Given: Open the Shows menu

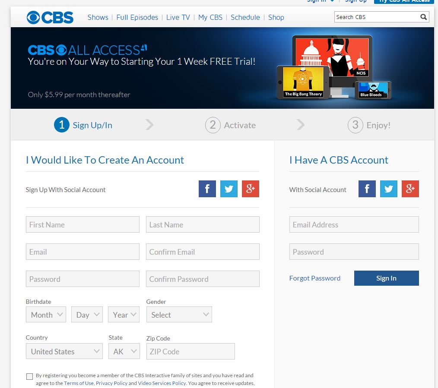Looking at the screenshot, I should [x=98, y=17].
